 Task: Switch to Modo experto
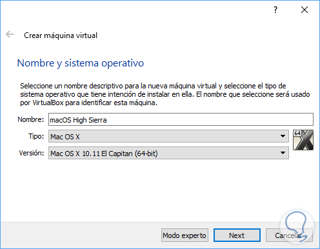point(185,235)
